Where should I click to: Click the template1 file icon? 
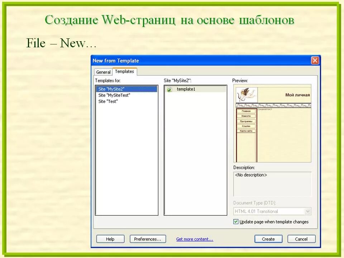(169, 89)
